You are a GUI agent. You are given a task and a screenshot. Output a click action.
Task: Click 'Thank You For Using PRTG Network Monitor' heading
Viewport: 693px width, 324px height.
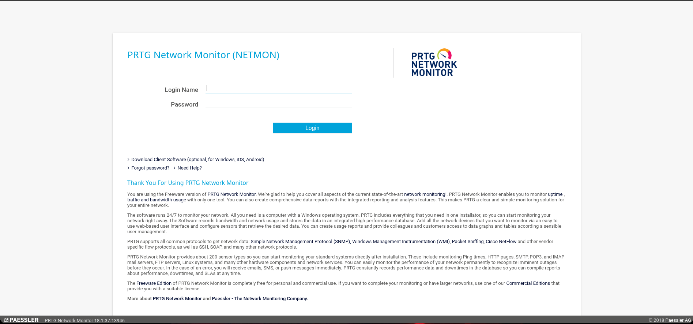(x=188, y=183)
